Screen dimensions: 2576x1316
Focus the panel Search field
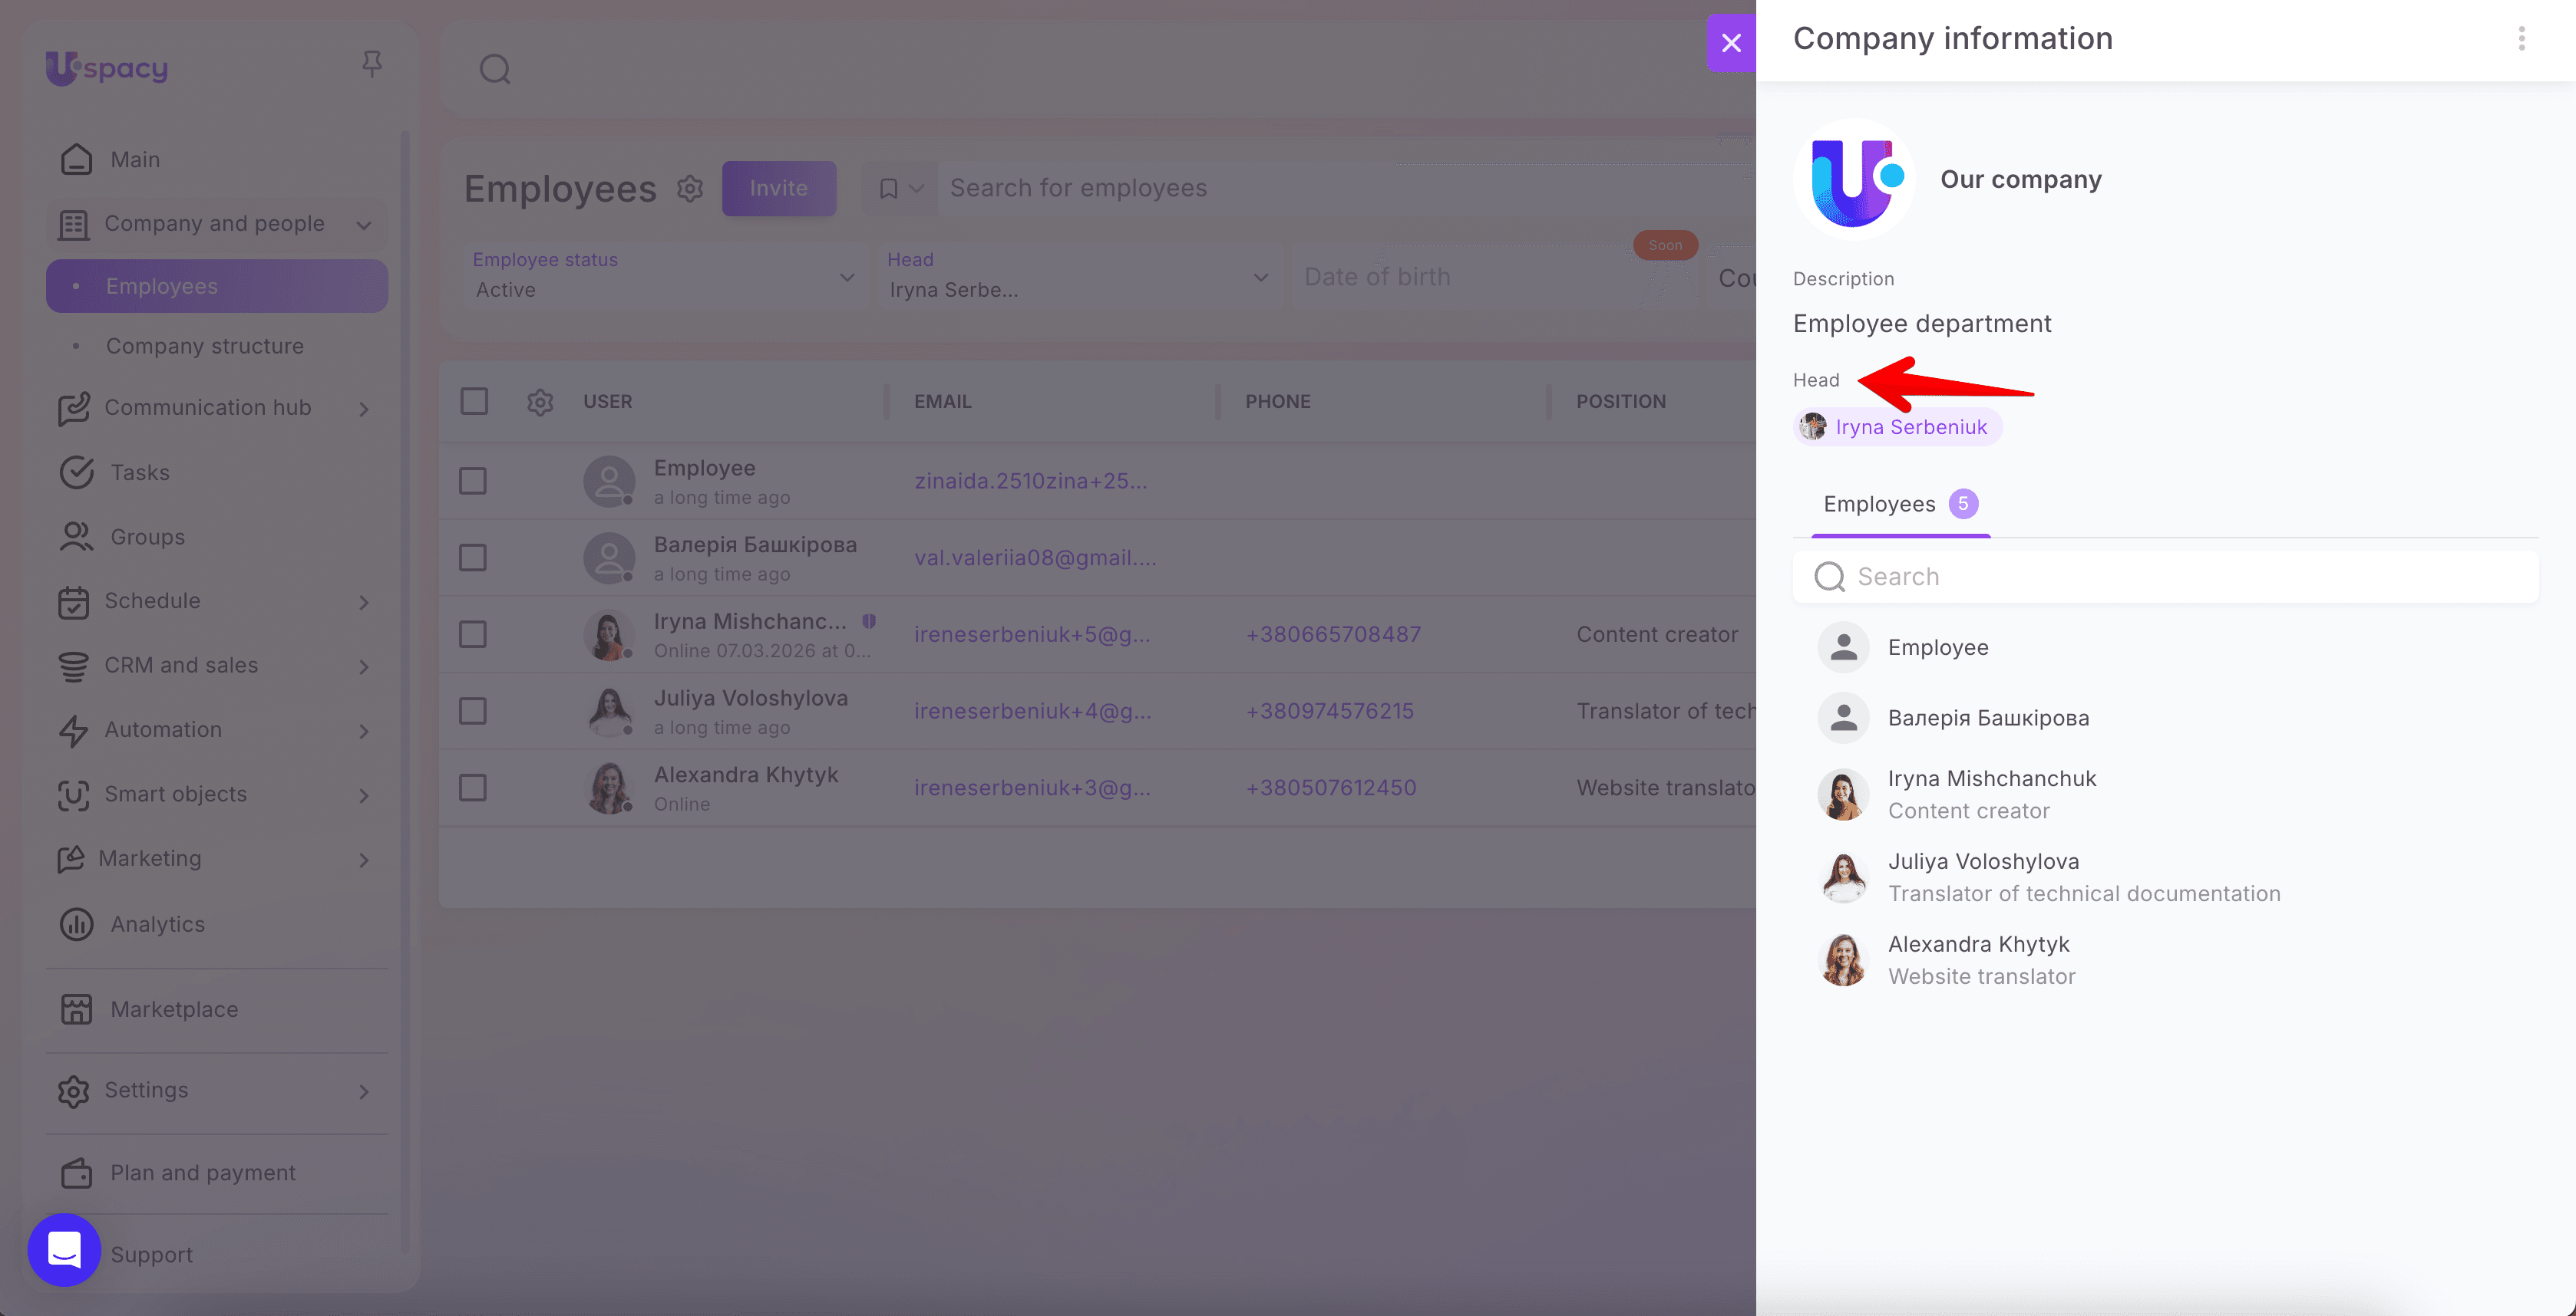coord(2165,577)
